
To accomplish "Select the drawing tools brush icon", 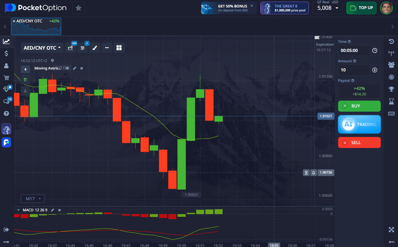I will 94,48.
